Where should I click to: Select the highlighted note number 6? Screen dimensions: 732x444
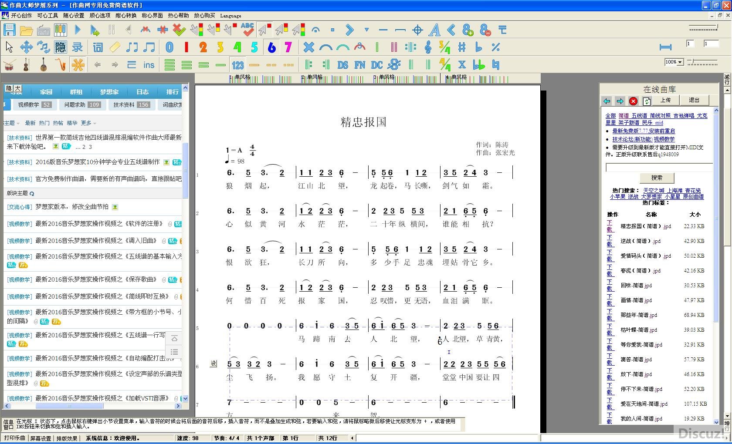(271, 47)
